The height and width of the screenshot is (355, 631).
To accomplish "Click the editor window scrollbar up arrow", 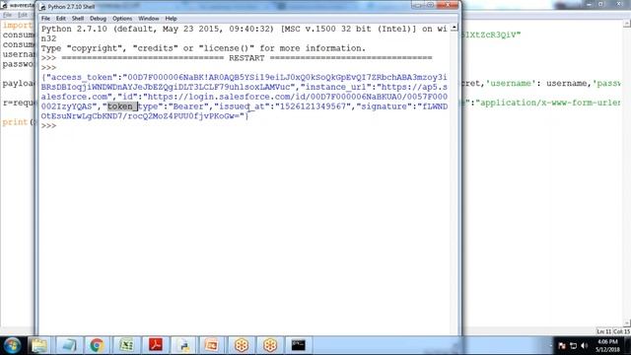I will (x=627, y=24).
